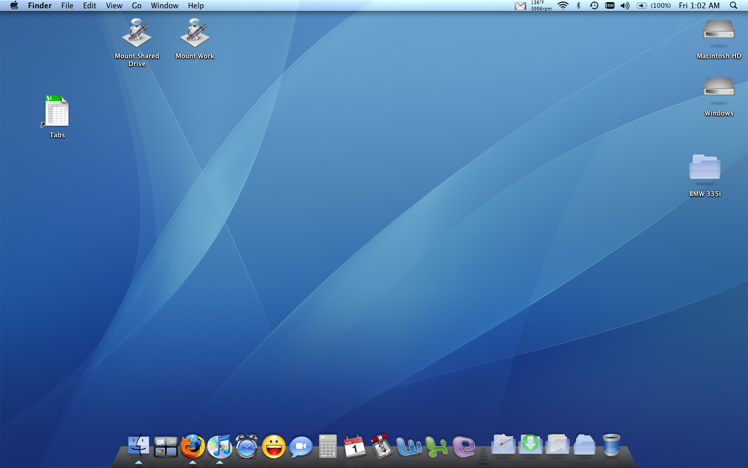Open the volume control in the menu bar
This screenshot has width=748, height=468.
click(625, 6)
